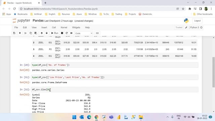
Task: Open the Apps bookmarks shortcut
Action: [x=7, y=14]
